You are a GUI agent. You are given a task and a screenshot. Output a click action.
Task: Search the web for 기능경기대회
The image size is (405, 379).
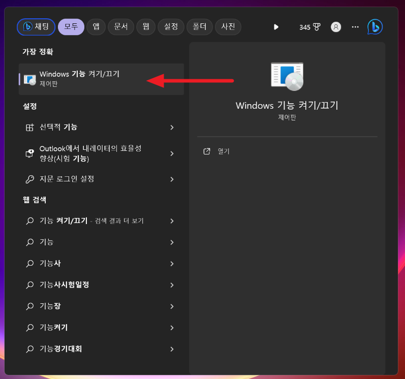coord(101,349)
